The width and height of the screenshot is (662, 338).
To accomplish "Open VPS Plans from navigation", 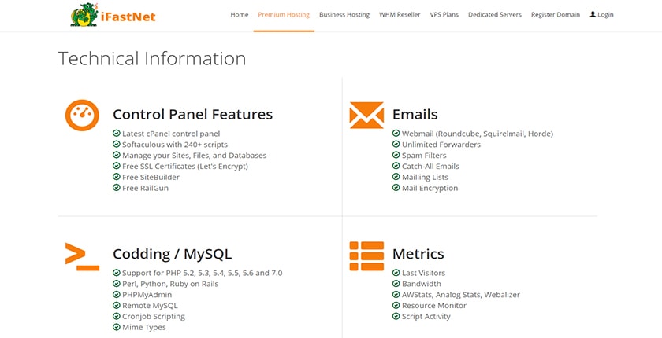I will (444, 15).
